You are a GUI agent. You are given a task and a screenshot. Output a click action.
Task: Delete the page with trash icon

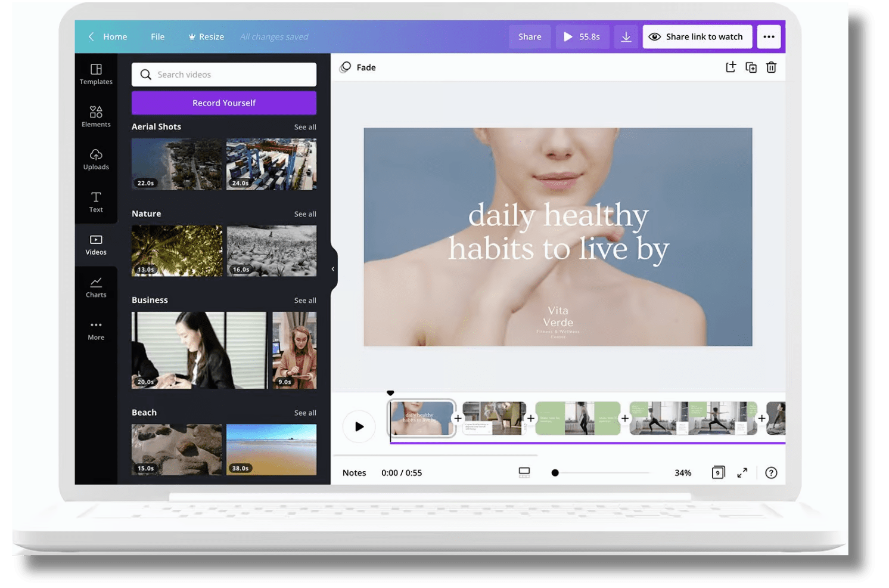click(x=771, y=67)
